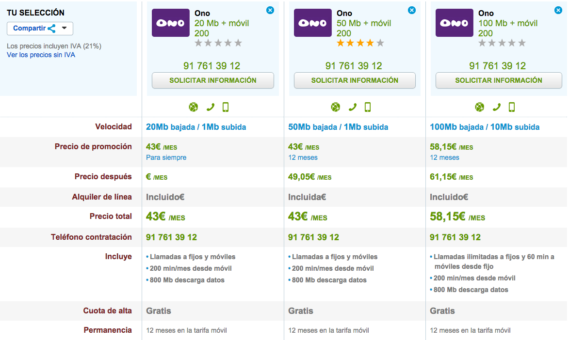Request information for the 20 Mb offer

tap(212, 80)
